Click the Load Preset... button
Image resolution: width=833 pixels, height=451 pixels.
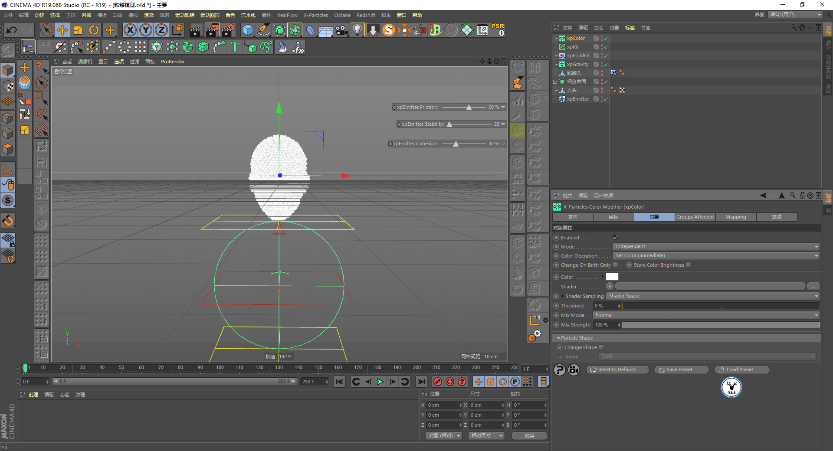point(742,370)
